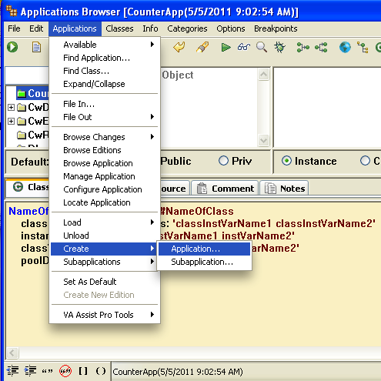The height and width of the screenshot is (381, 381).
Task: Choose Set As Default menu item
Action: coord(105,282)
